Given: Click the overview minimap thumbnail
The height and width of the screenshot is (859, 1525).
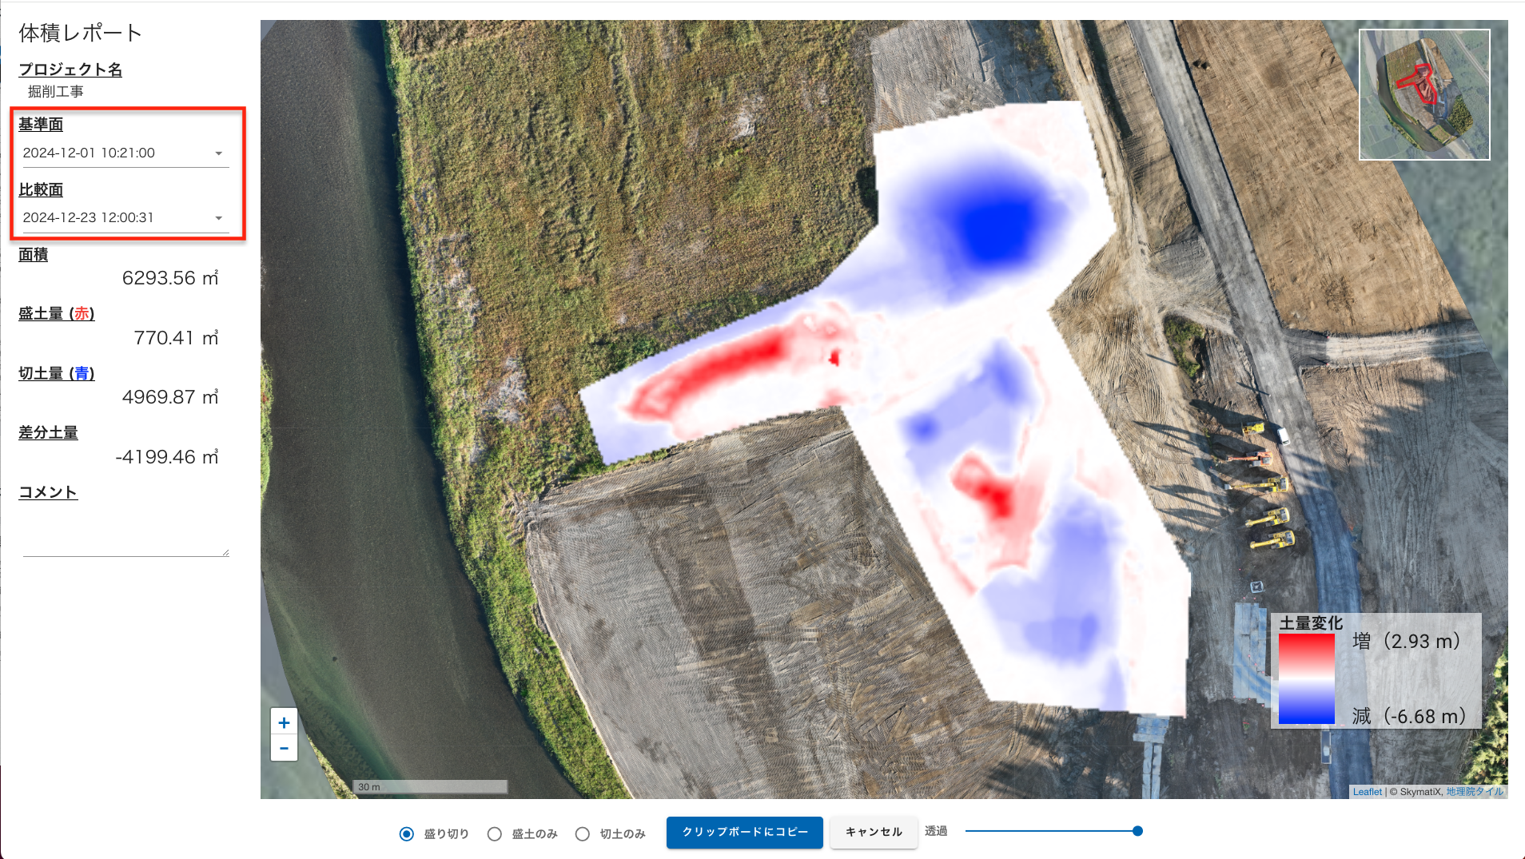Looking at the screenshot, I should pos(1424,94).
